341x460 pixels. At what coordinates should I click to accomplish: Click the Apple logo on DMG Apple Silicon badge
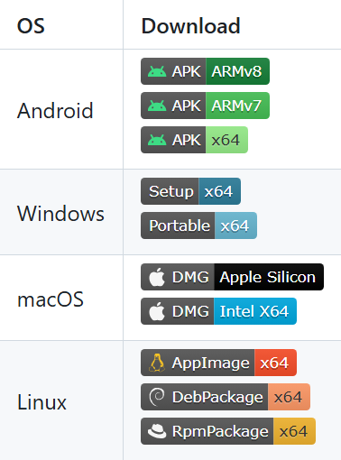pyautogui.click(x=157, y=277)
